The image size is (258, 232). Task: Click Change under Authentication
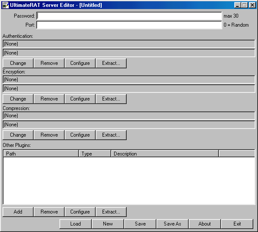pos(18,63)
